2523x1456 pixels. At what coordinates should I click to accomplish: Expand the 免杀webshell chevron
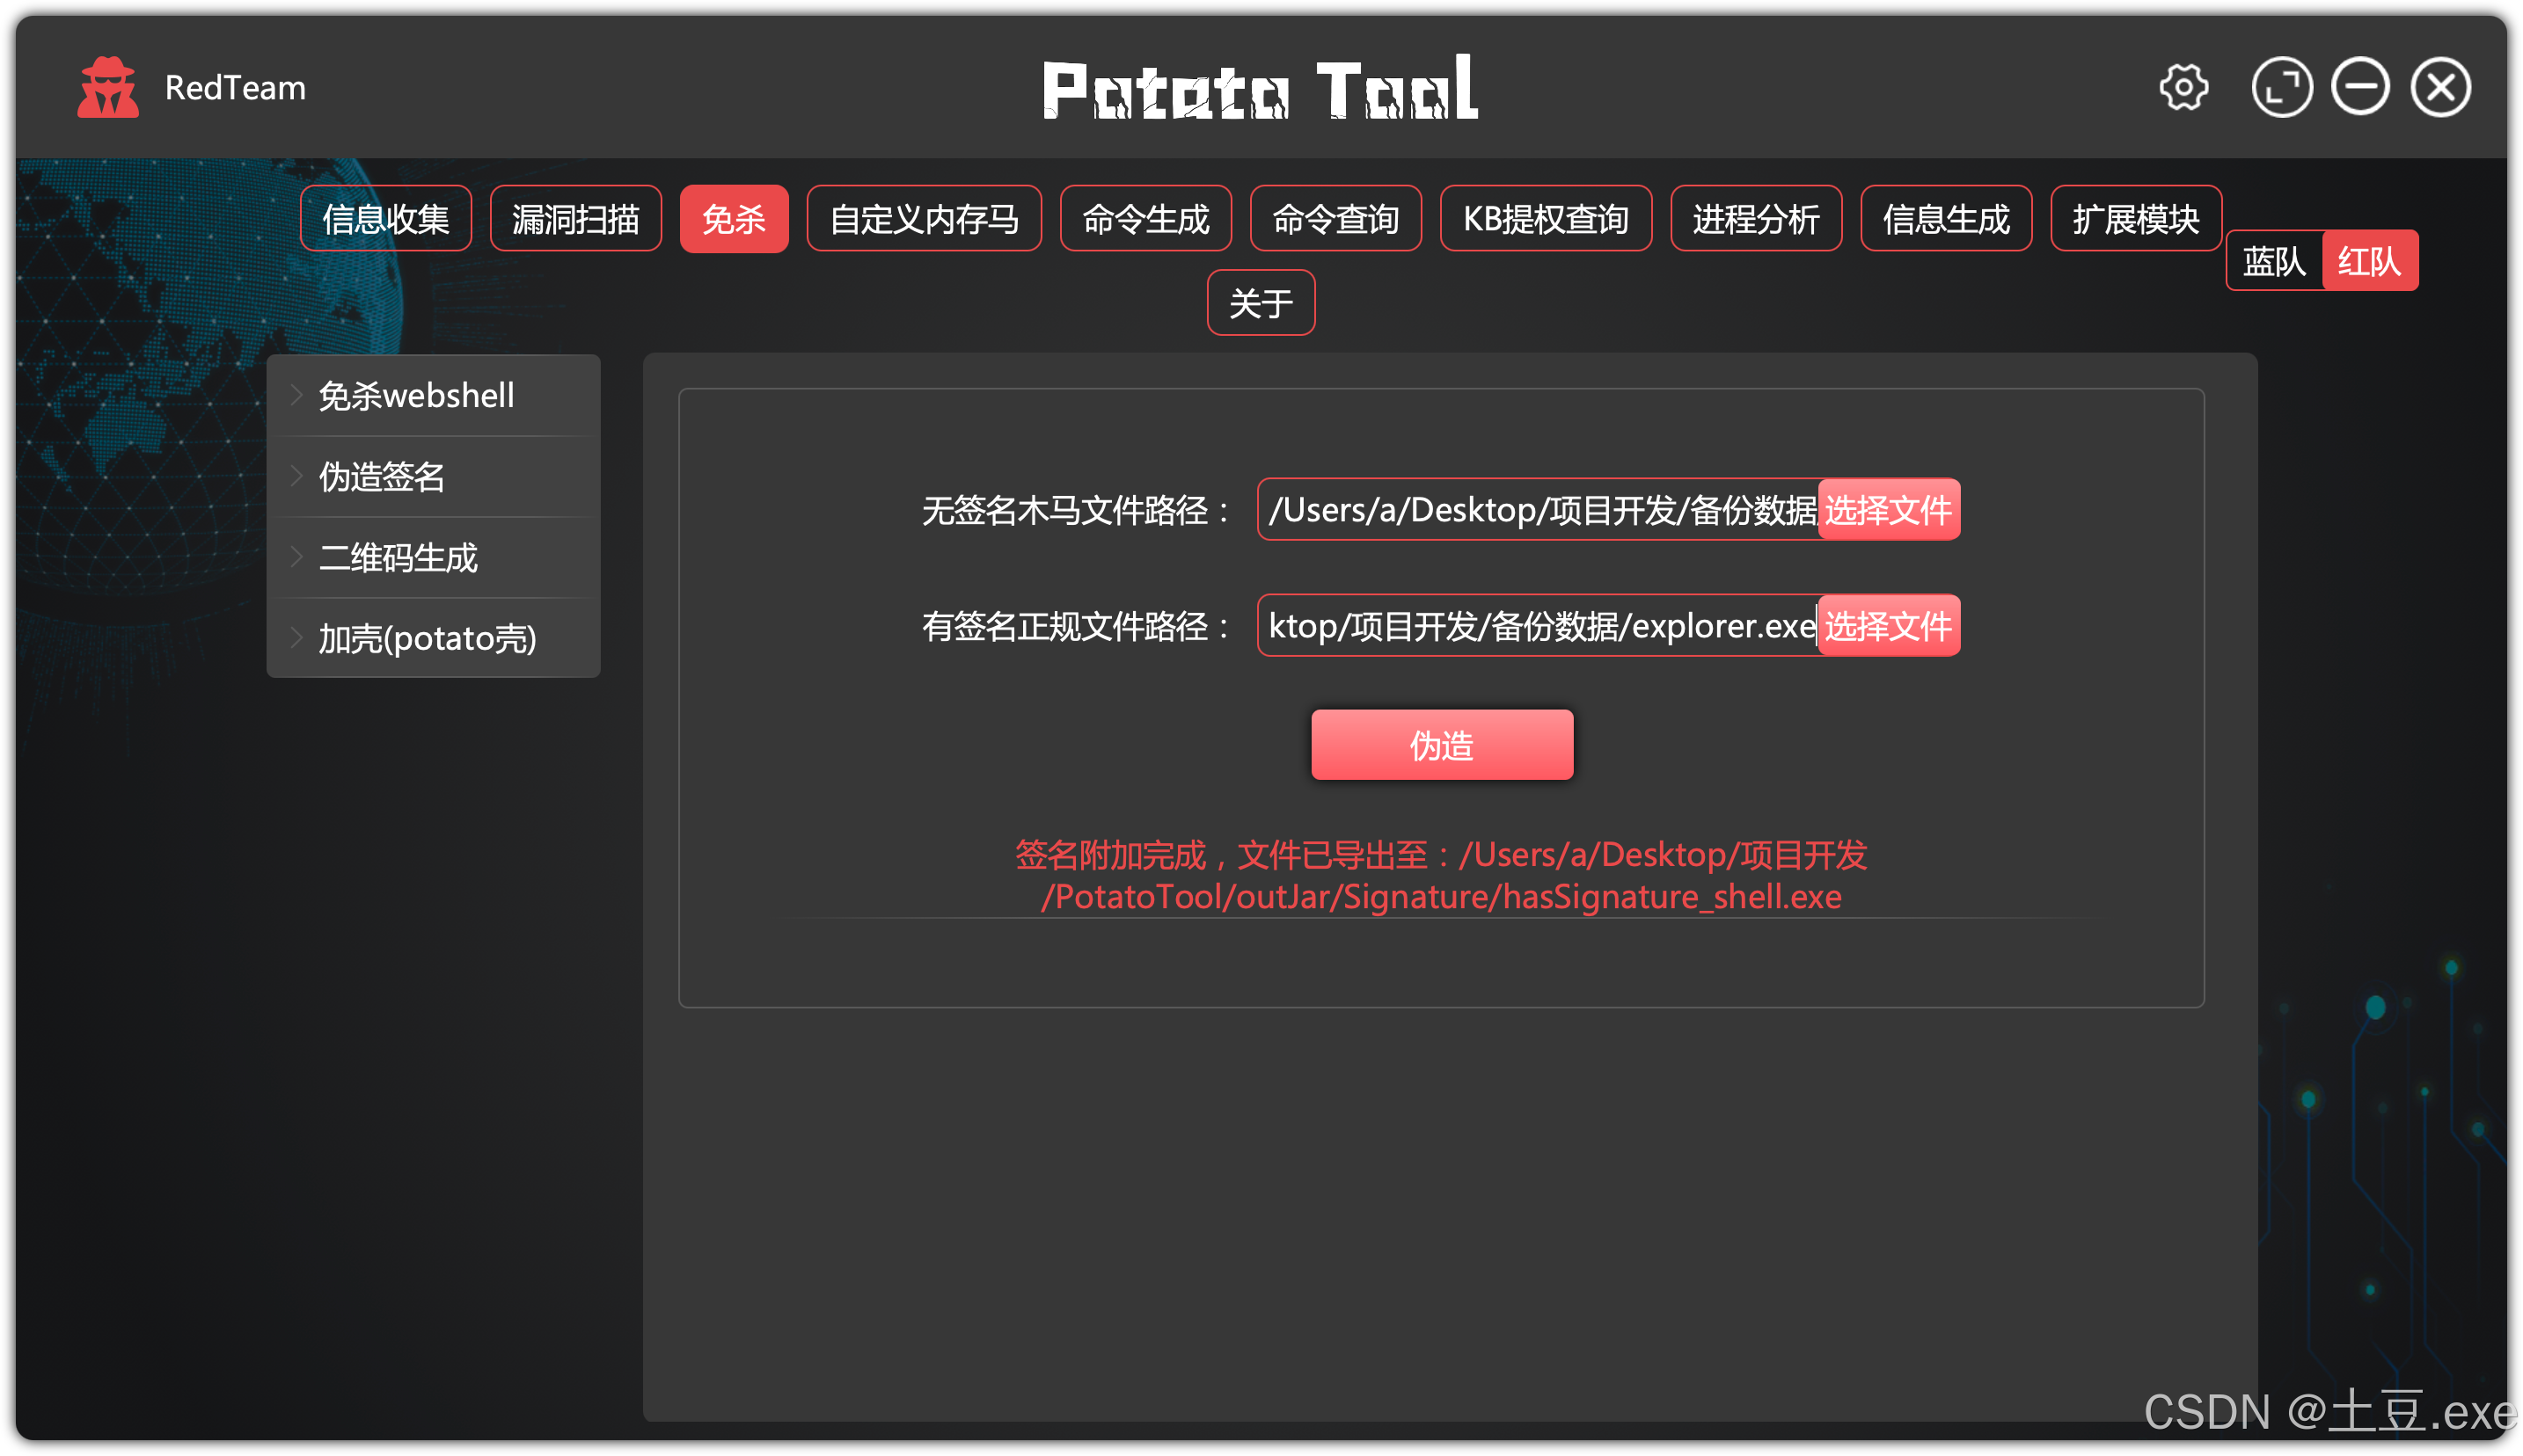pos(297,395)
